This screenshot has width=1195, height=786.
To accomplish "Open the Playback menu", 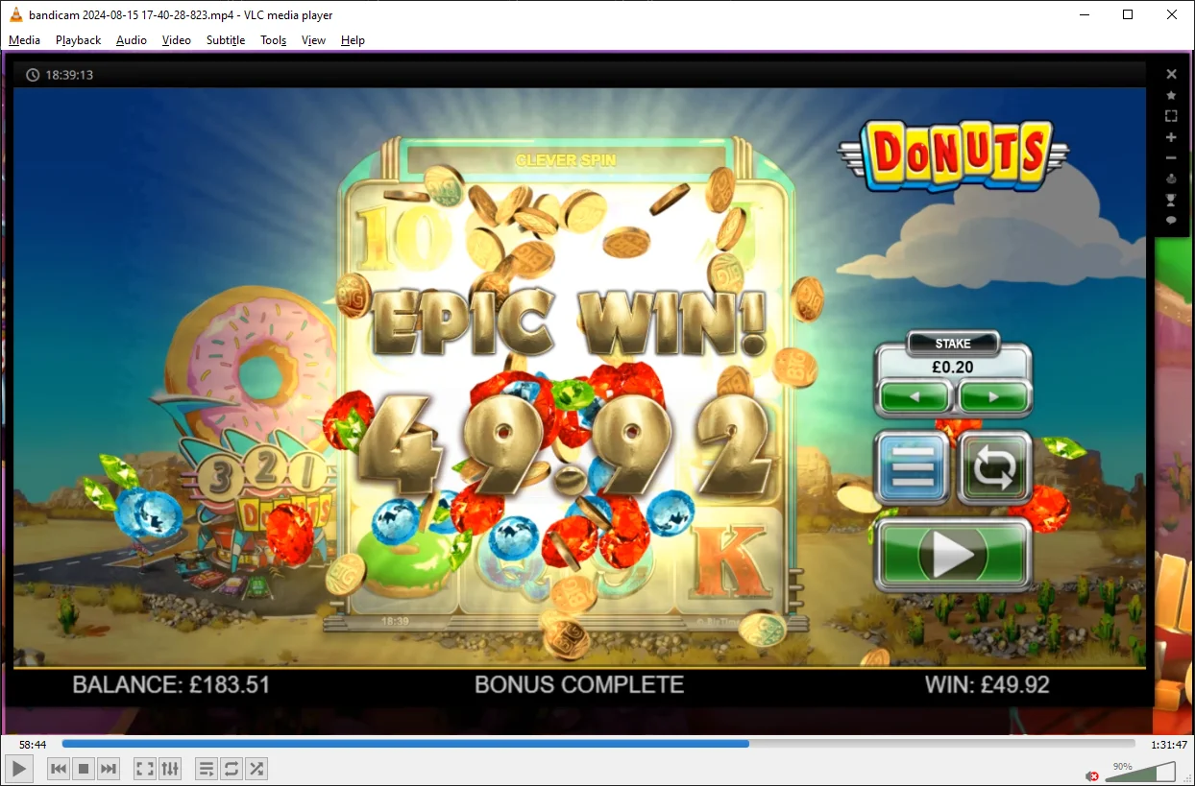I will click(x=78, y=40).
